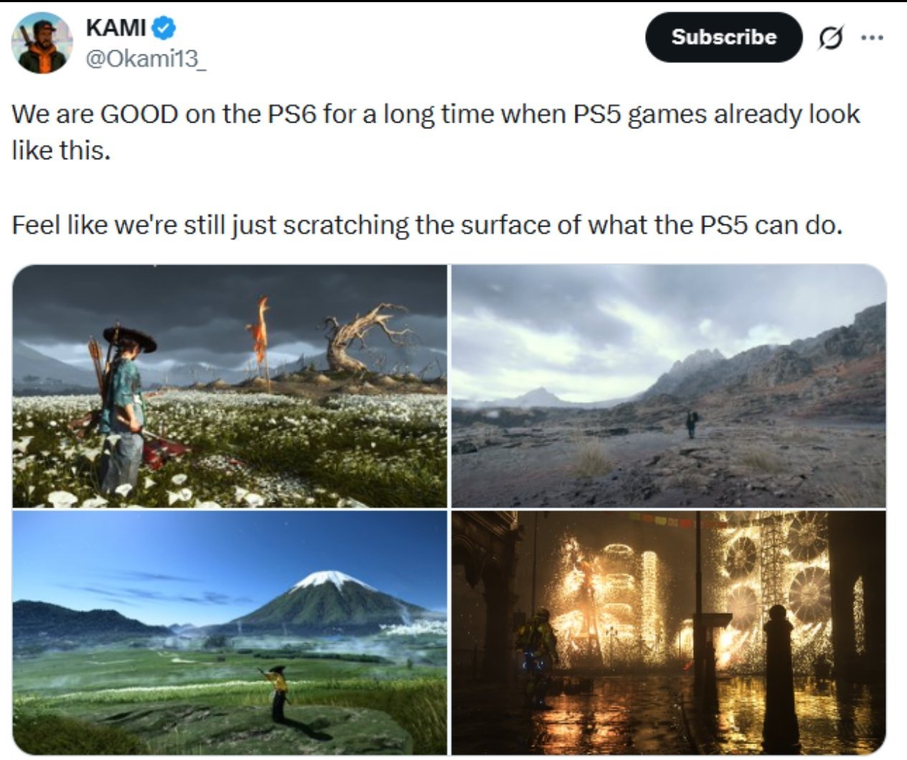Open the golden fireworks street image
Viewport: 907px width, 760px height.
[x=669, y=632]
